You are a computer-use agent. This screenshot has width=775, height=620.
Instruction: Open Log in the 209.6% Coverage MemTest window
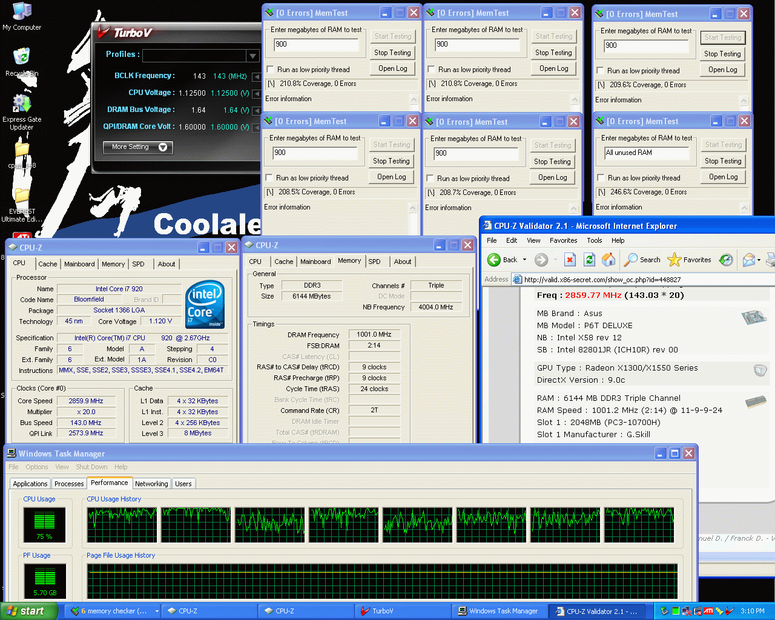[722, 70]
